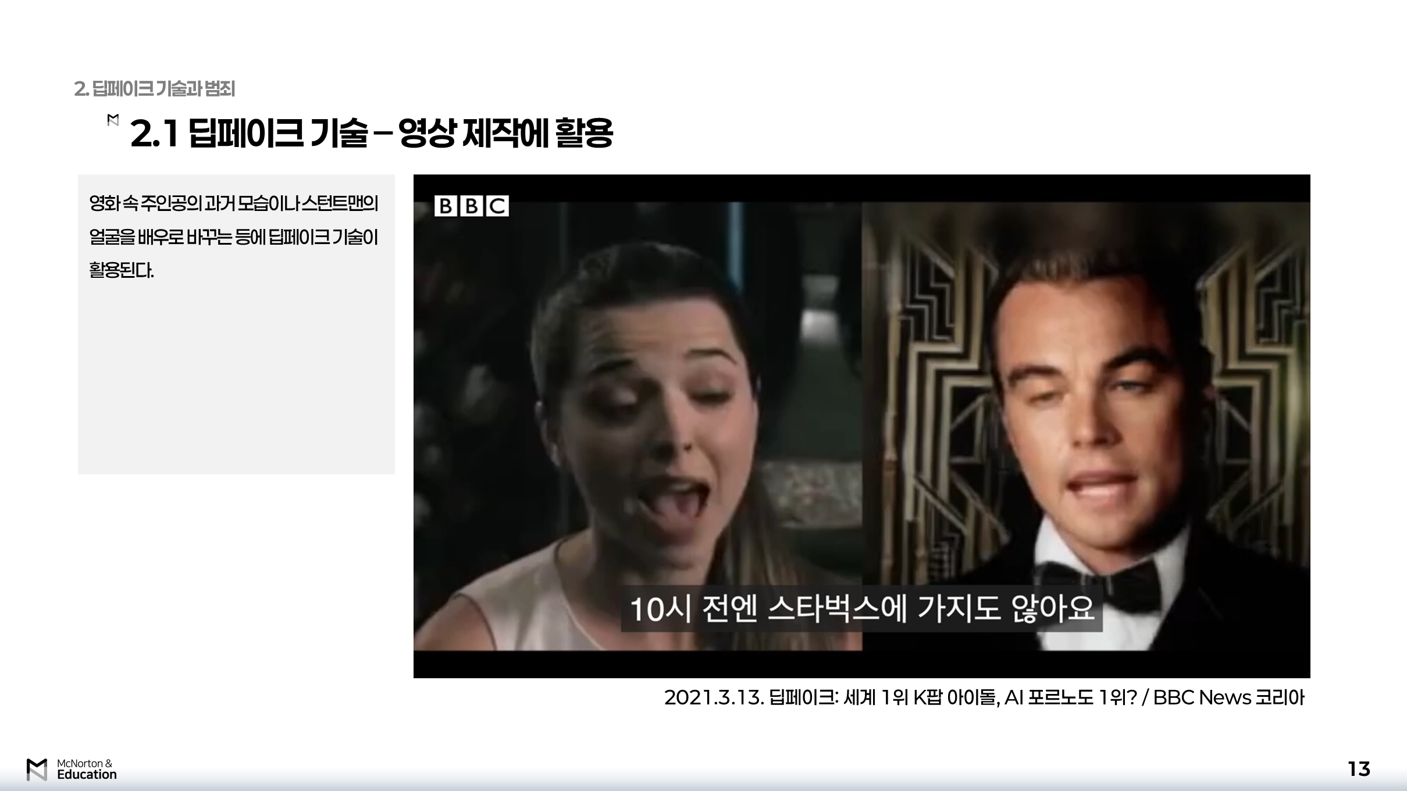Image resolution: width=1407 pixels, height=791 pixels.
Task: Click the small M icon beside the heading
Action: [x=113, y=120]
